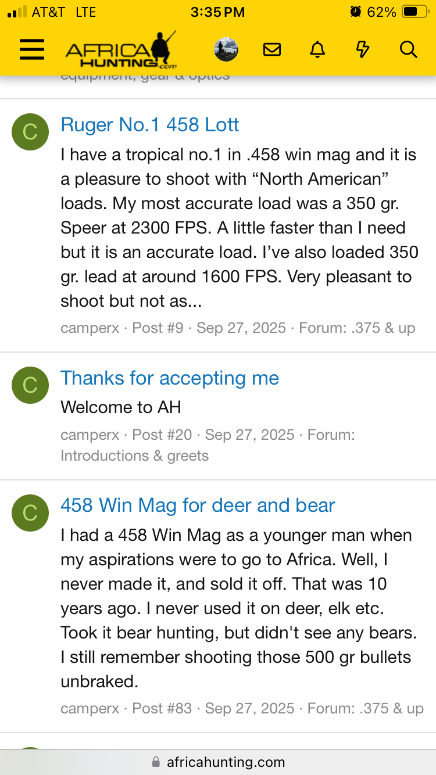The image size is (436, 775).
Task: Open the bell notifications alerts
Action: [317, 49]
